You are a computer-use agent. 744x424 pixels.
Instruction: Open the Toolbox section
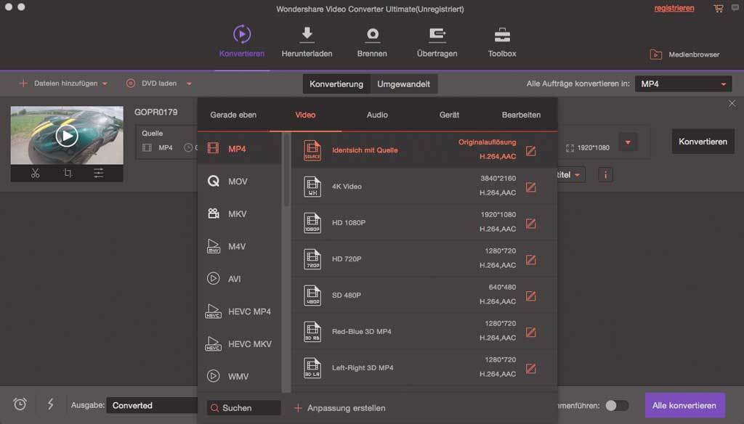pos(502,42)
